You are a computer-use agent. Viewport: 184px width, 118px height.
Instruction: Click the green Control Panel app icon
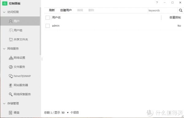[x=5, y=3]
